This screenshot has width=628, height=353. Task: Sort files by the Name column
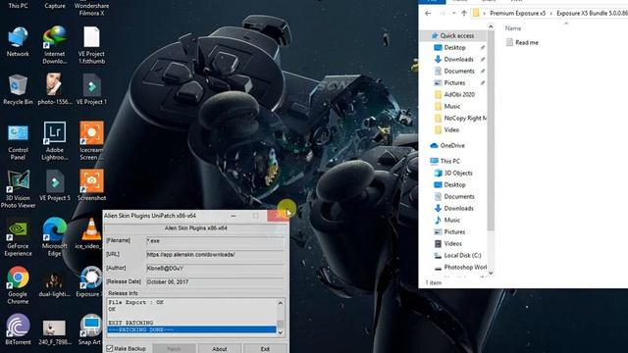click(513, 28)
